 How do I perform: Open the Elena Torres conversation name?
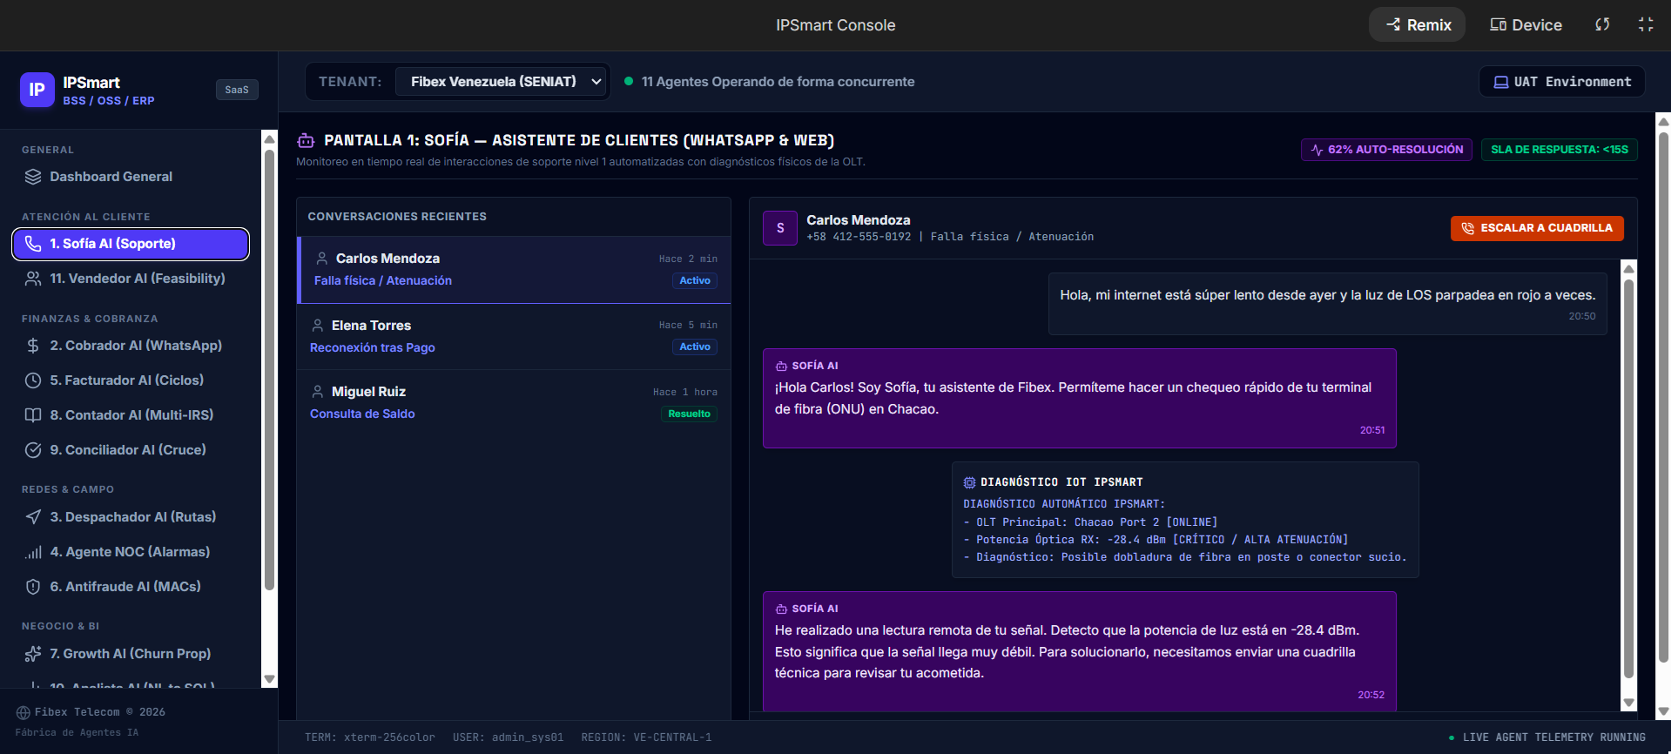371,326
